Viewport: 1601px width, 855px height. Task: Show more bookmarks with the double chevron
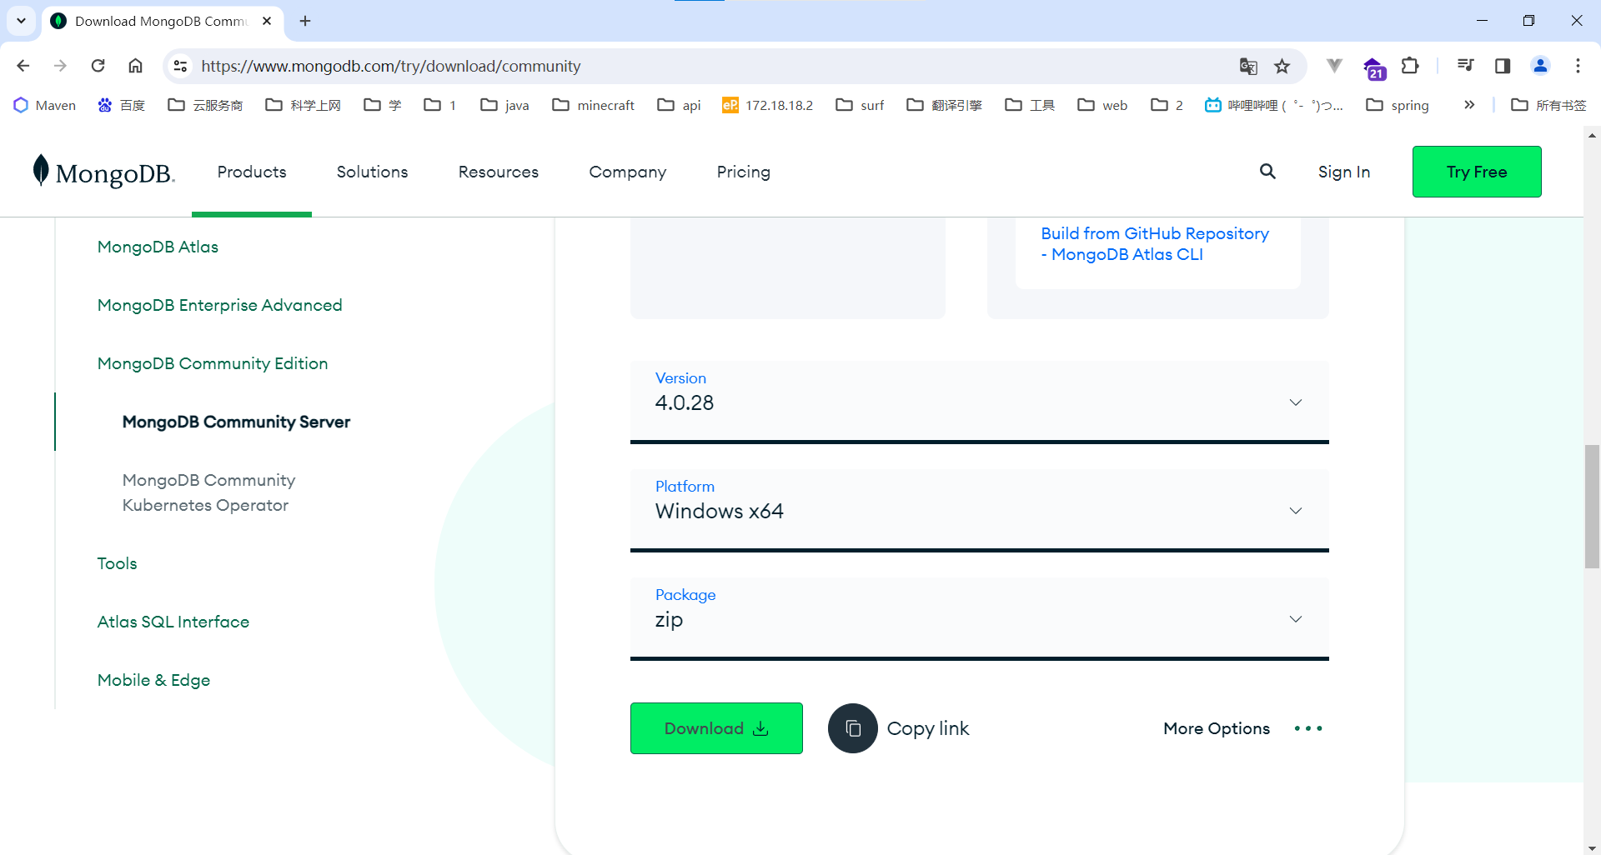tap(1469, 105)
